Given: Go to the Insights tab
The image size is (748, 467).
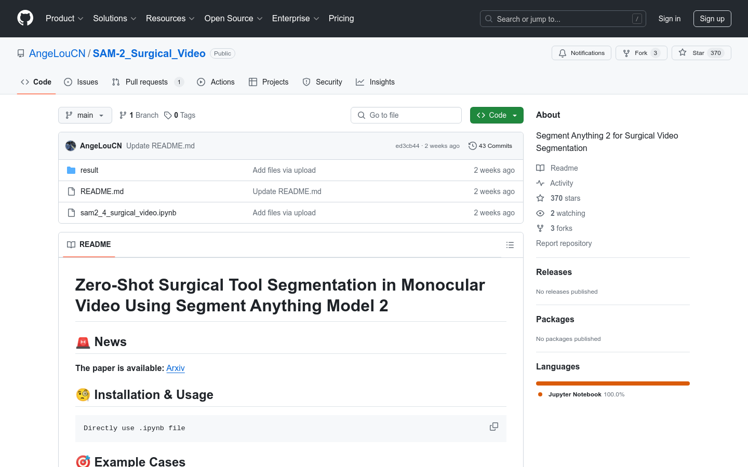Looking at the screenshot, I should point(375,82).
